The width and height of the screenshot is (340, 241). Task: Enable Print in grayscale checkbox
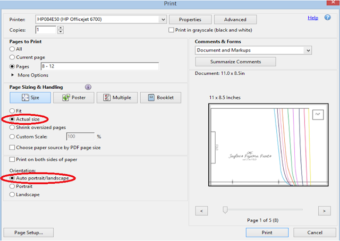(x=171, y=30)
